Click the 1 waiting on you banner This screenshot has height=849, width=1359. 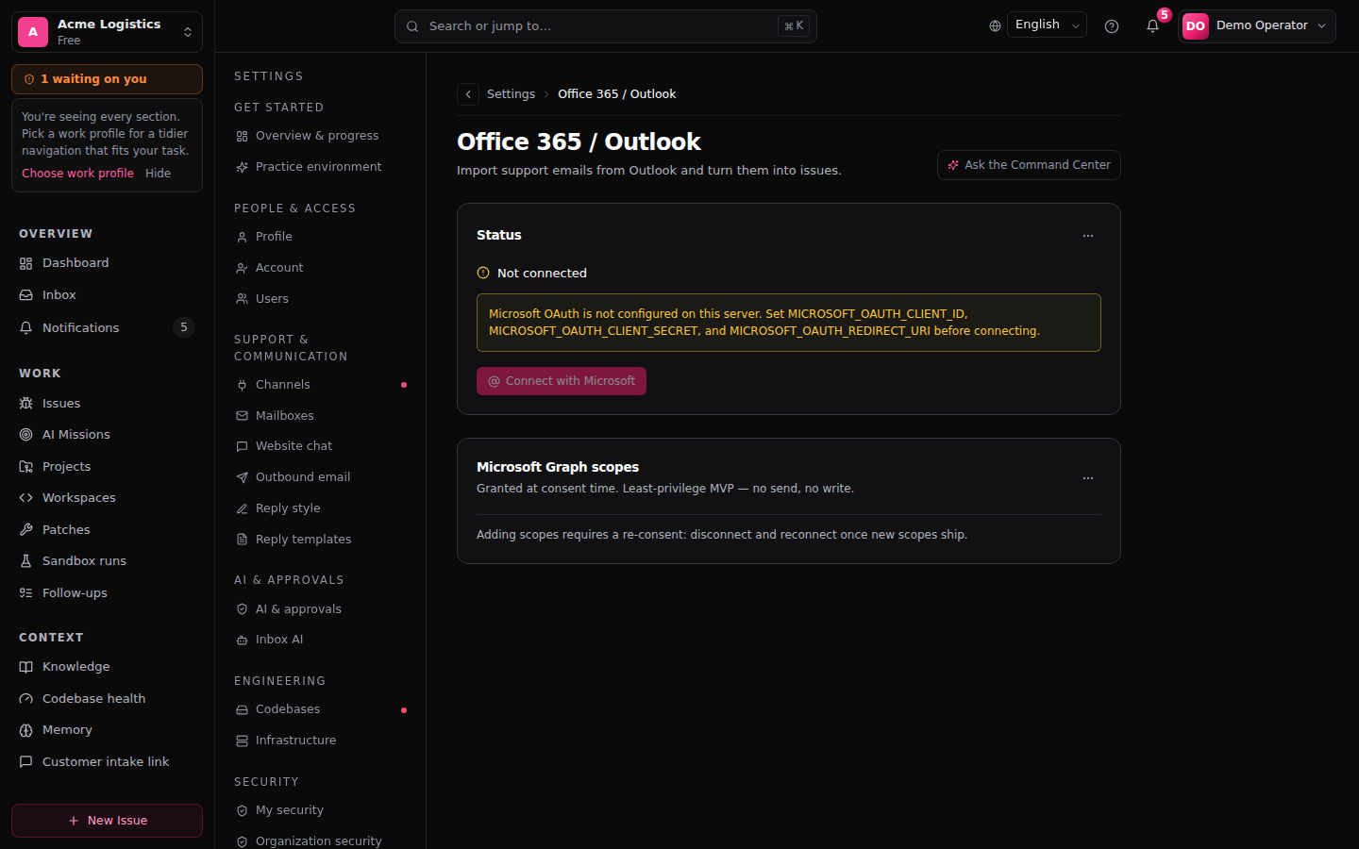107,79
